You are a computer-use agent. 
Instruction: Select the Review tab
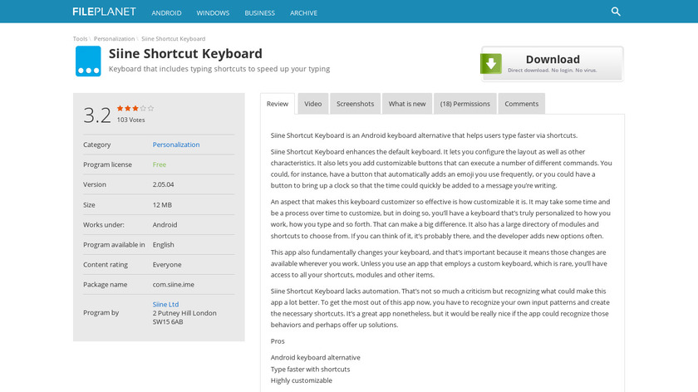[278, 104]
